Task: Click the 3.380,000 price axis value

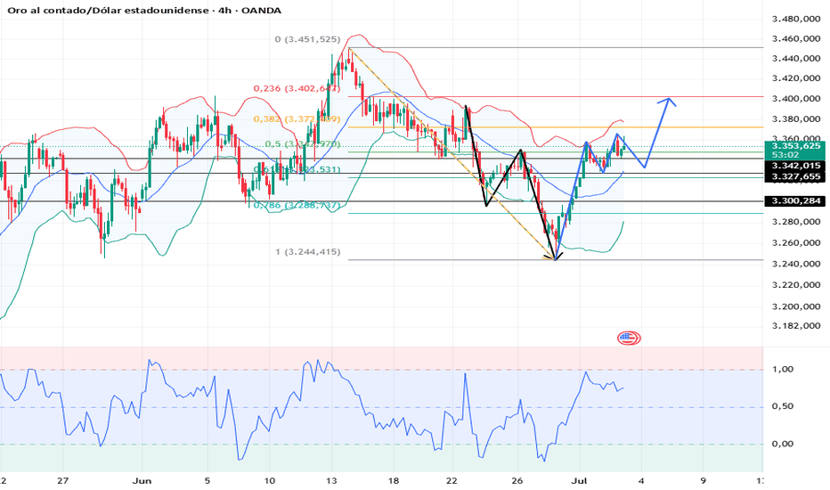Action: 796,119
